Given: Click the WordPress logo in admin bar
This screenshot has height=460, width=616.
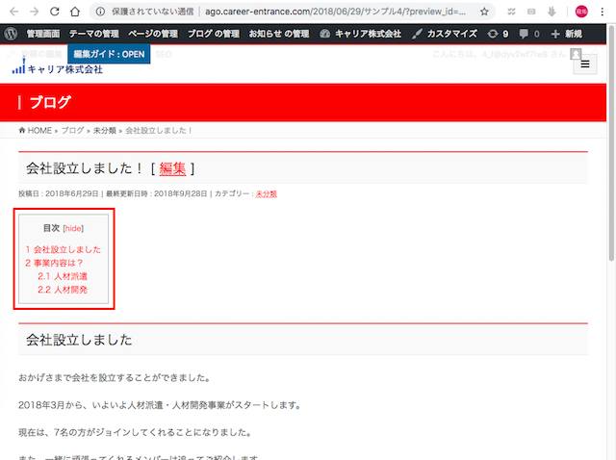Looking at the screenshot, I should click(x=11, y=34).
